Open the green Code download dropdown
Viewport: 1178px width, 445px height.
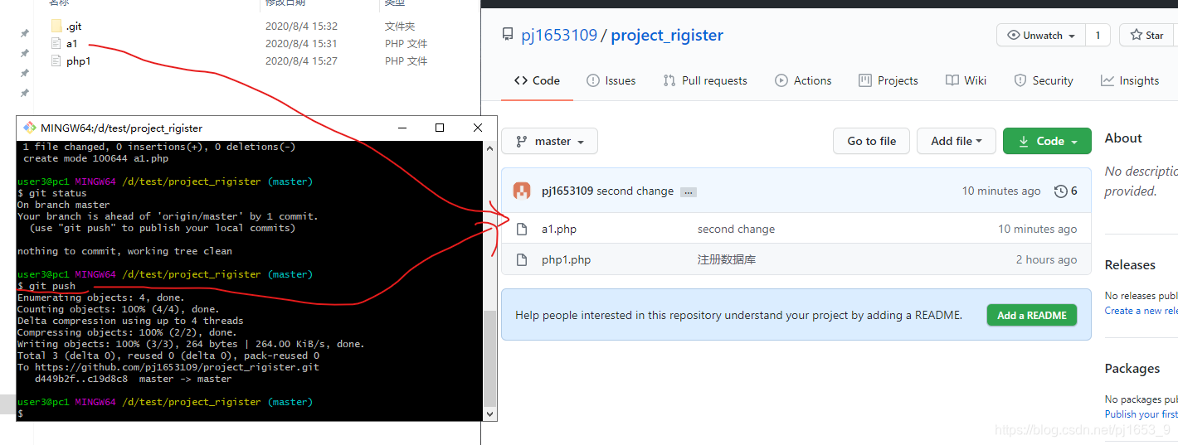pos(1047,141)
